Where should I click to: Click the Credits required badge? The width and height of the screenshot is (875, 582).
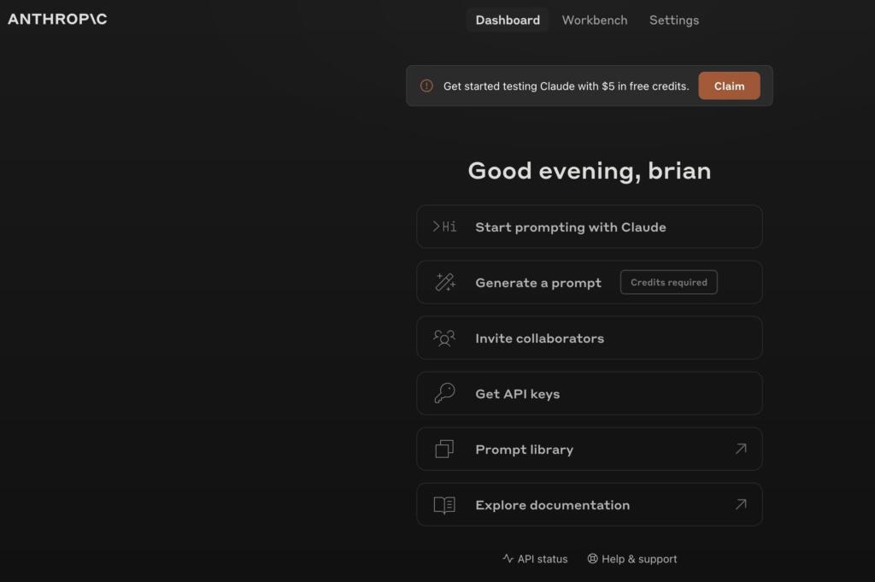tap(668, 282)
